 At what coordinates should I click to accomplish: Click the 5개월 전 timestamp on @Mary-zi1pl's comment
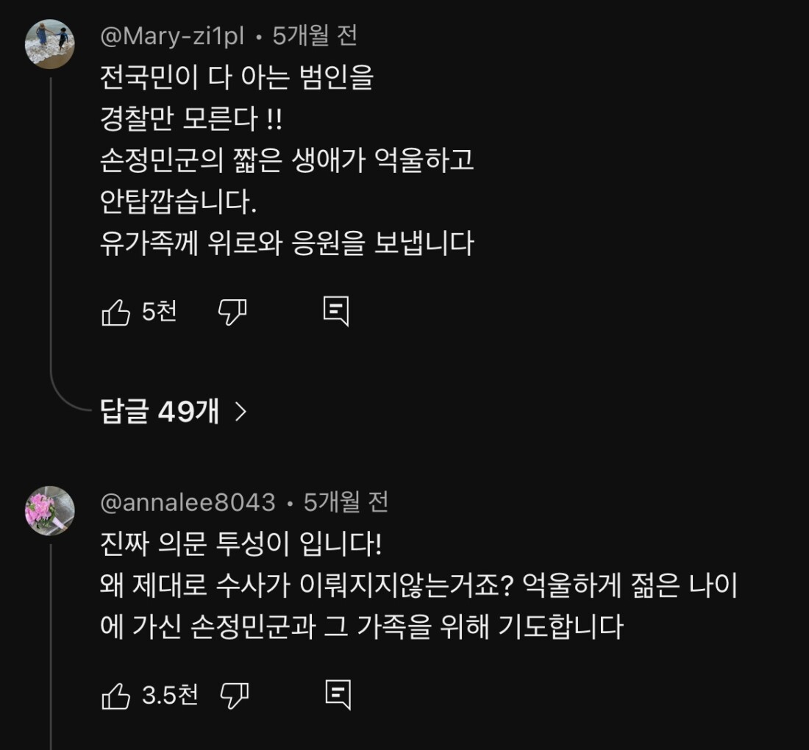point(315,35)
